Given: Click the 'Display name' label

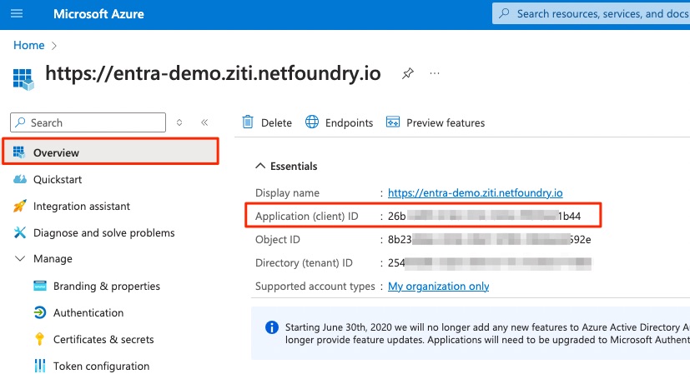Looking at the screenshot, I should pyautogui.click(x=287, y=192).
